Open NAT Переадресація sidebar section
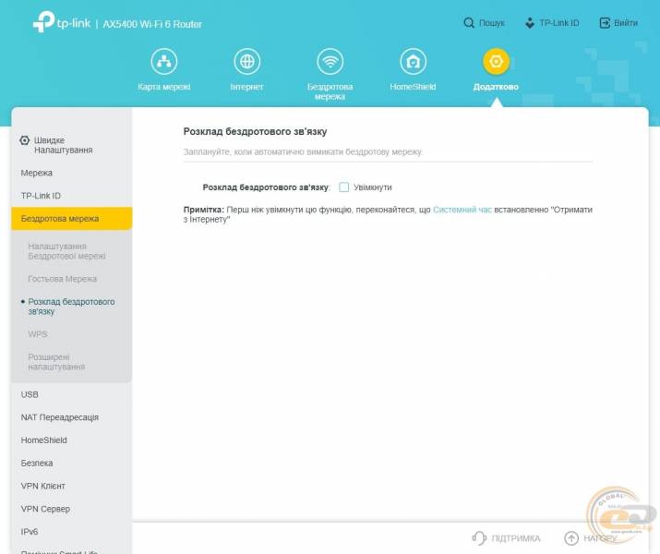The width and height of the screenshot is (660, 554). point(60,417)
